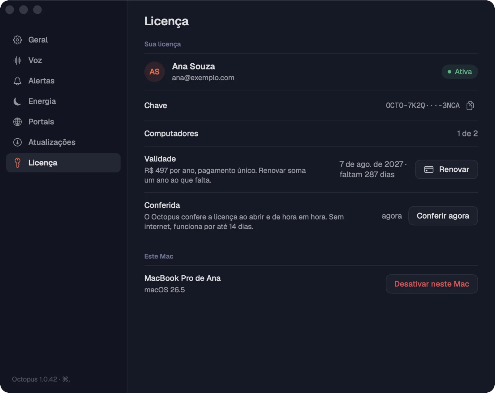Copy the license key with the copy icon
Viewport: 495px width, 393px height.
tap(470, 106)
